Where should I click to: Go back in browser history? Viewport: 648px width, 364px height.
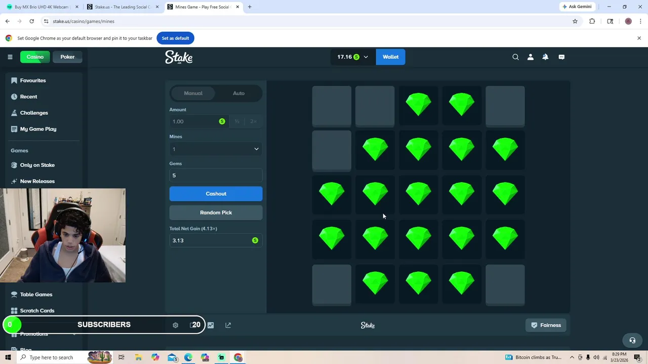coord(7,21)
